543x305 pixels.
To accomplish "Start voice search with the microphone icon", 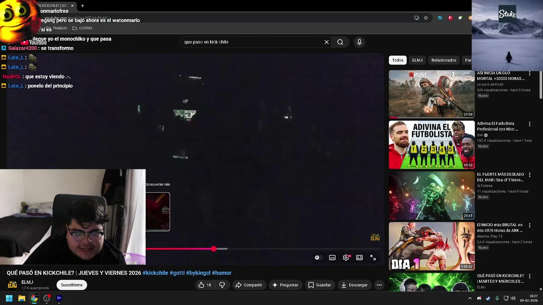I will pos(359,42).
